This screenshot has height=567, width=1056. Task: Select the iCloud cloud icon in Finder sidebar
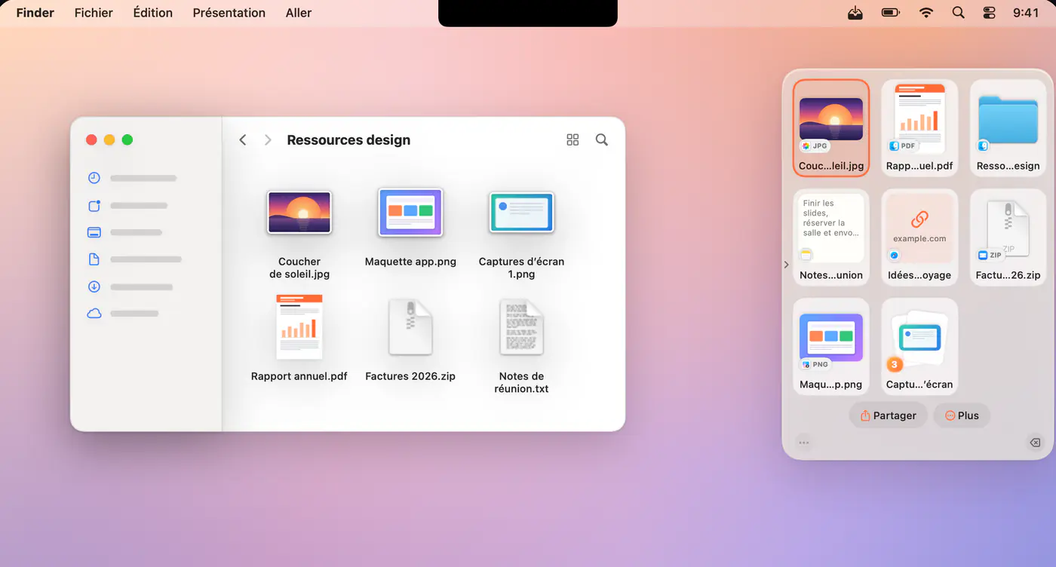tap(94, 314)
